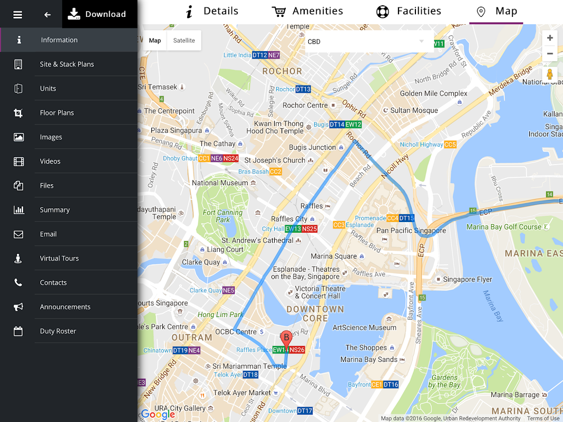Expand the CBD destination dropdown
The width and height of the screenshot is (563, 422).
pyautogui.click(x=369, y=42)
